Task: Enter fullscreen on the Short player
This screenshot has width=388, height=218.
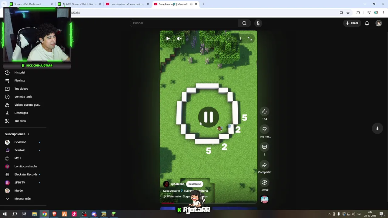Action: click(x=250, y=38)
